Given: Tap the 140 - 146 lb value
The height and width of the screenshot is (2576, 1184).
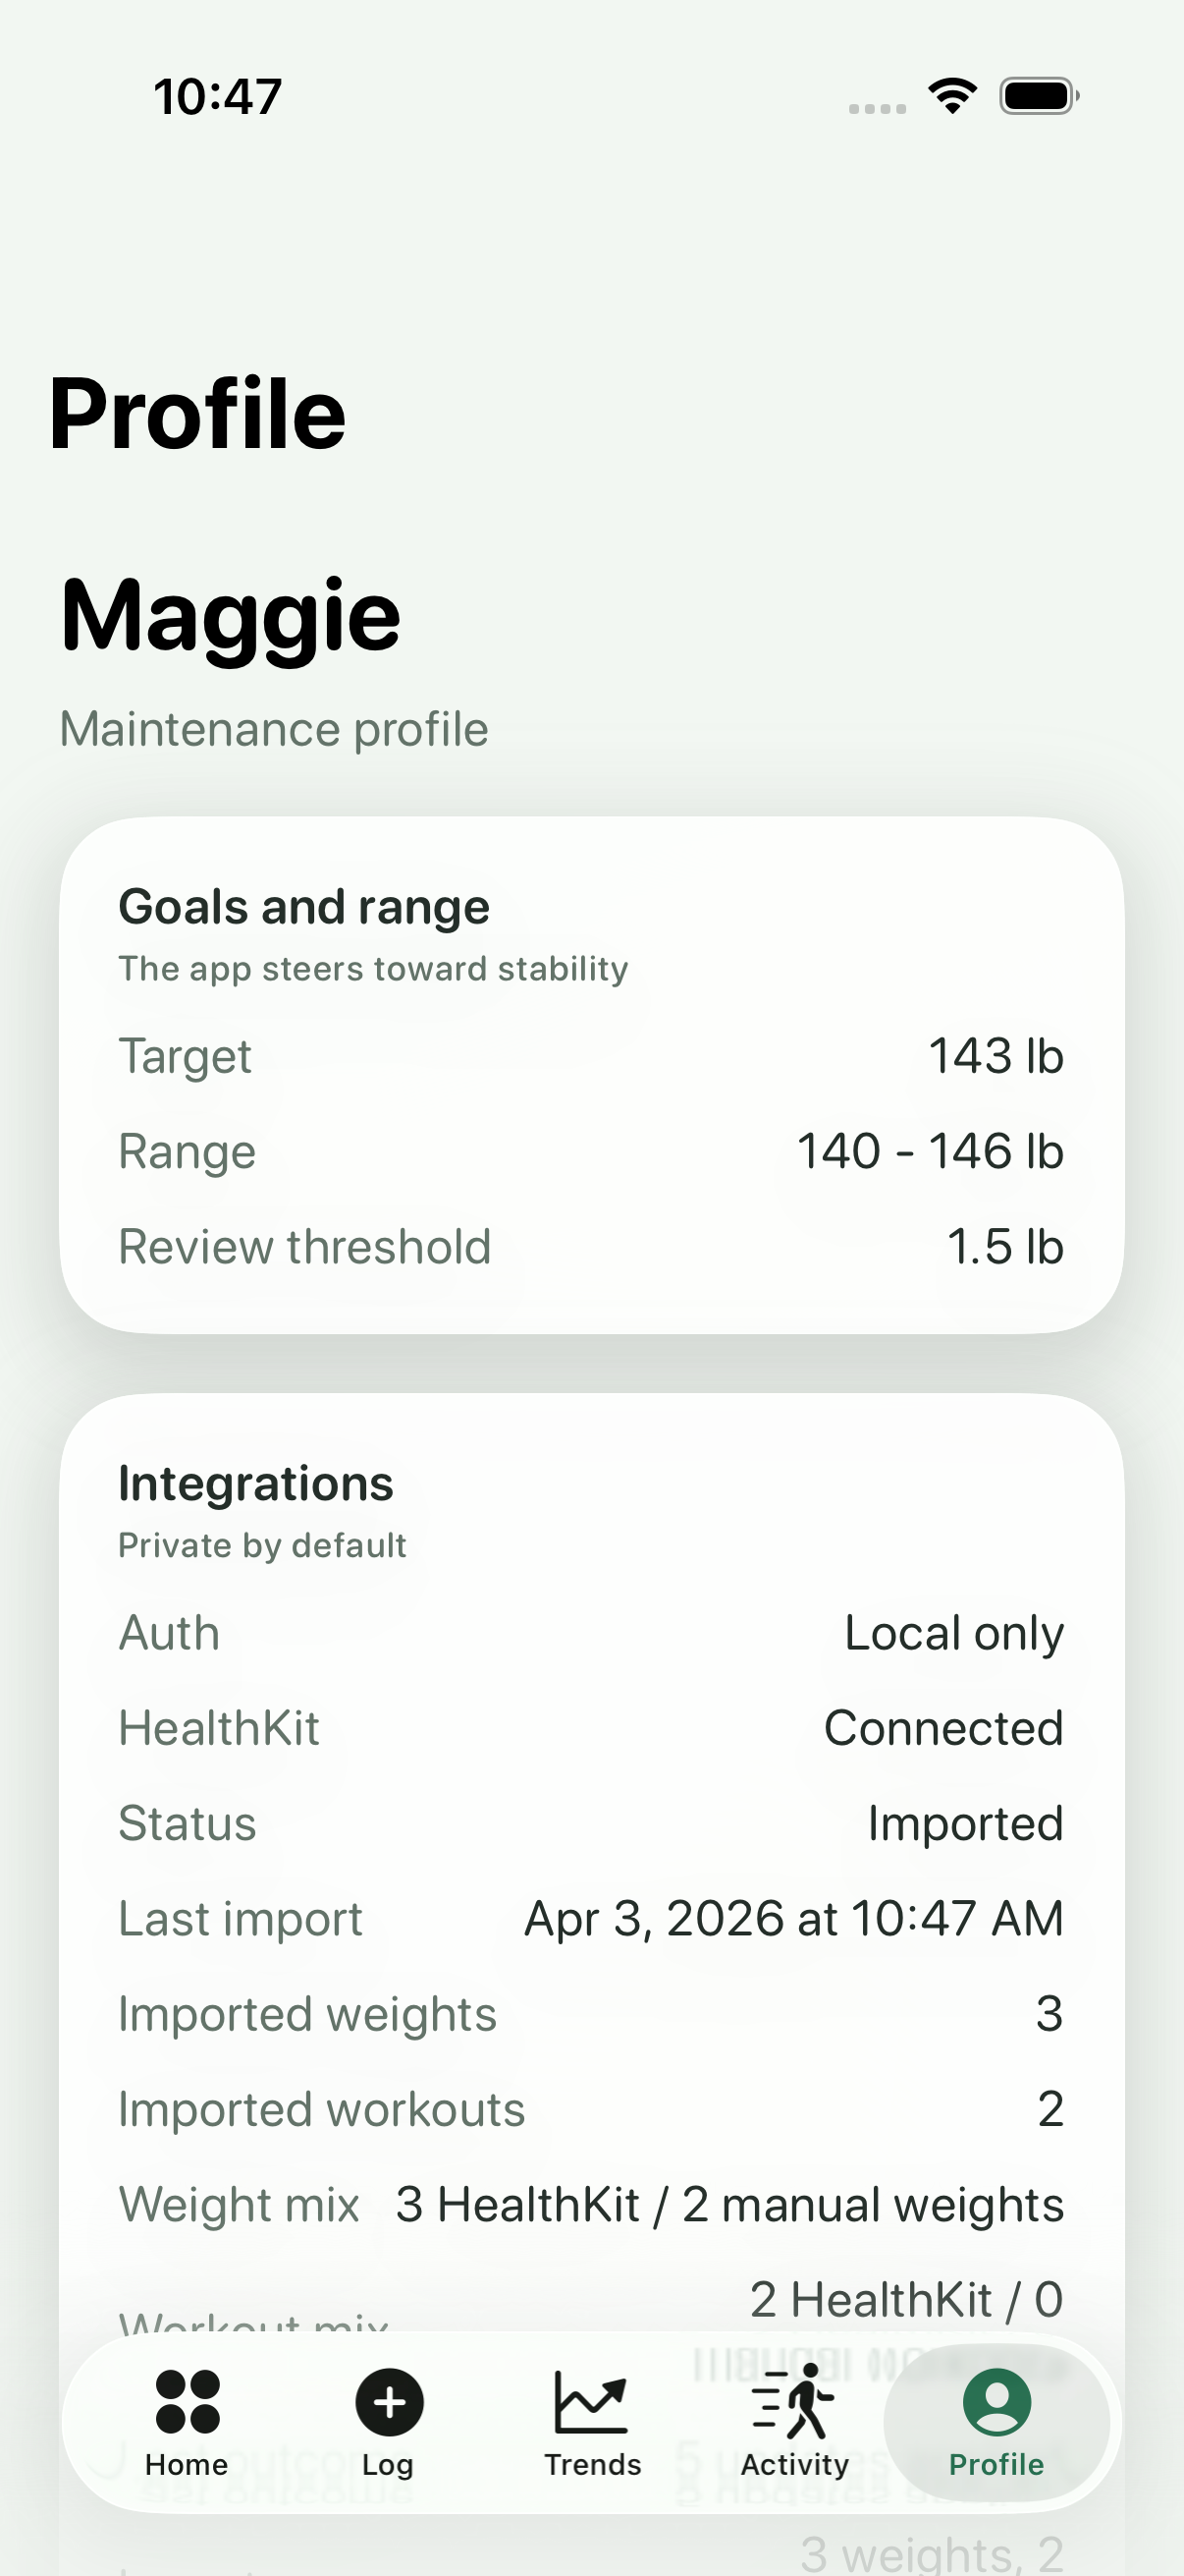Looking at the screenshot, I should coord(930,1151).
